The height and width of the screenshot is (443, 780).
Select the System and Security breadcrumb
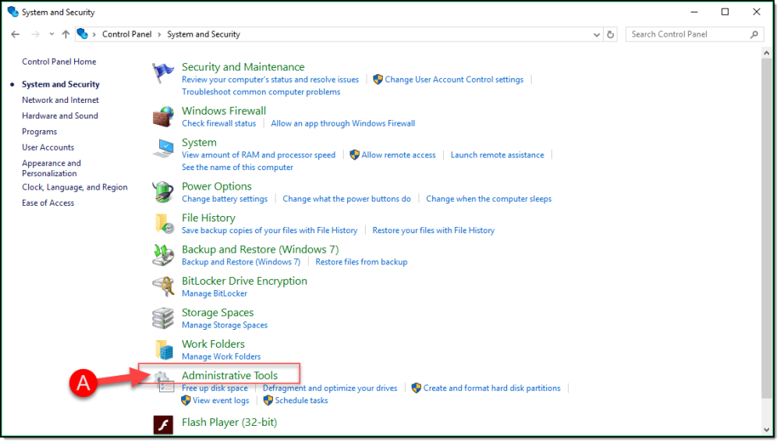click(204, 34)
